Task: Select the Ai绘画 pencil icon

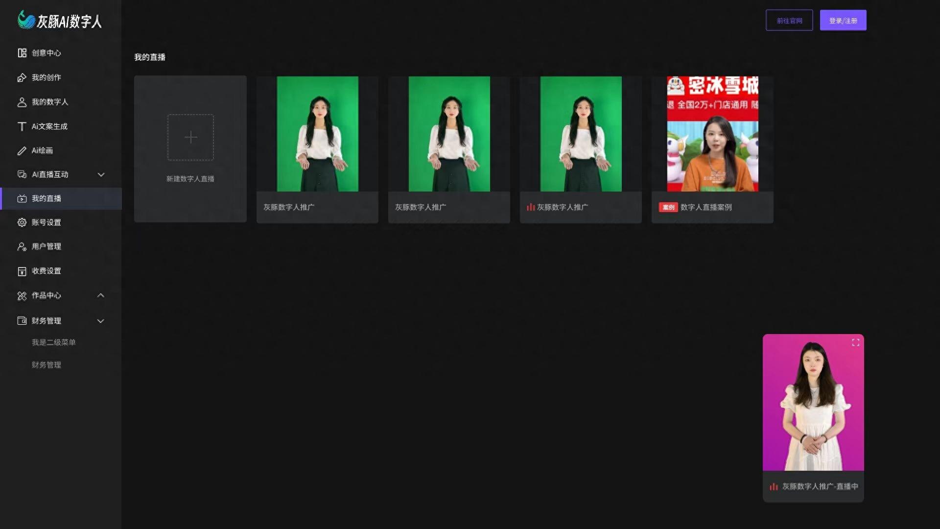Action: click(x=22, y=150)
